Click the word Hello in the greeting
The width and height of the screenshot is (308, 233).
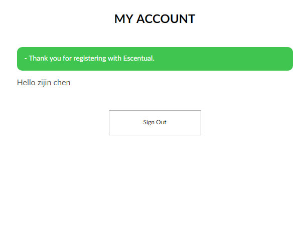[26, 83]
